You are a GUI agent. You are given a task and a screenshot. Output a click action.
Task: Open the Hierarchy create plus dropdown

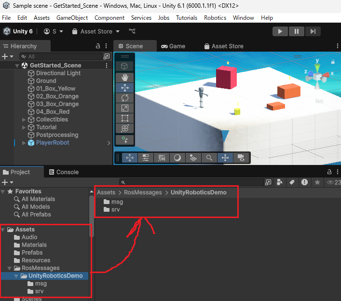coord(7,56)
